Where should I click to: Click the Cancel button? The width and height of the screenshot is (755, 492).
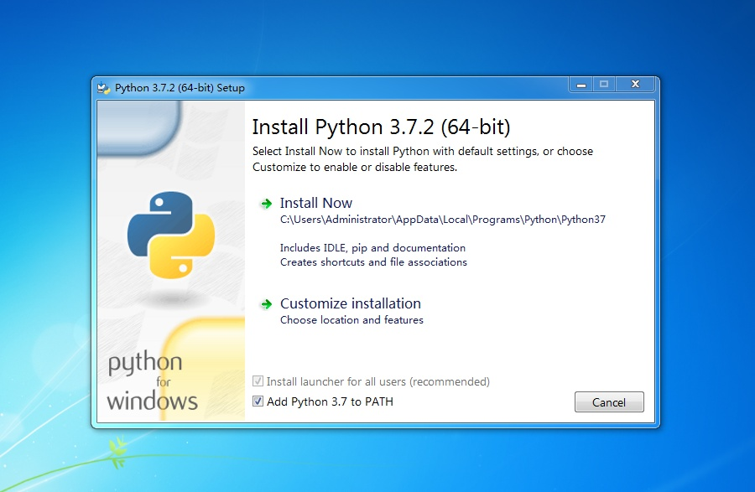point(609,401)
